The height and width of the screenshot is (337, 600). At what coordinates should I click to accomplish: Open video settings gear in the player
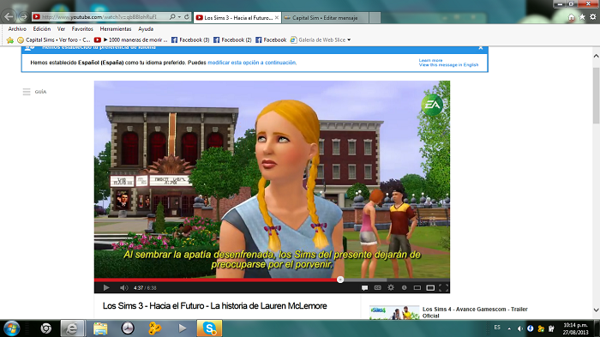point(391,287)
